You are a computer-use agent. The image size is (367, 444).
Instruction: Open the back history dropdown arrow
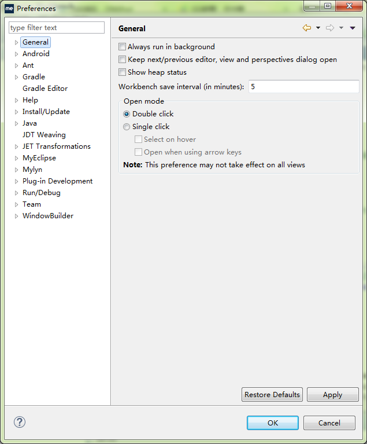(318, 28)
